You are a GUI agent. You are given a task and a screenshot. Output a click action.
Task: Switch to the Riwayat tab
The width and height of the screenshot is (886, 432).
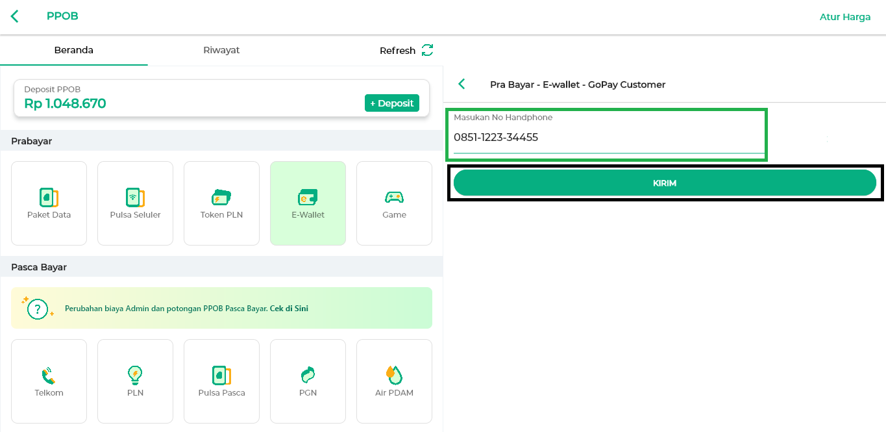tap(221, 50)
